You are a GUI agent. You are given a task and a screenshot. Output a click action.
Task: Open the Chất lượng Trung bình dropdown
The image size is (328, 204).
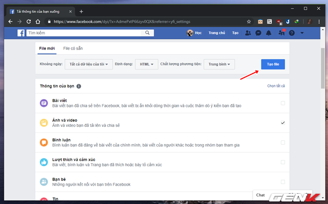(x=219, y=64)
